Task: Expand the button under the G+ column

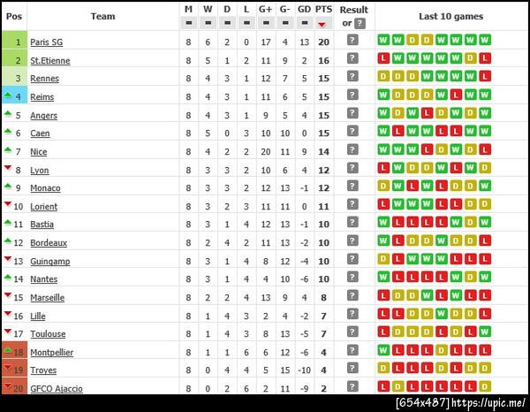Action: click(x=265, y=23)
